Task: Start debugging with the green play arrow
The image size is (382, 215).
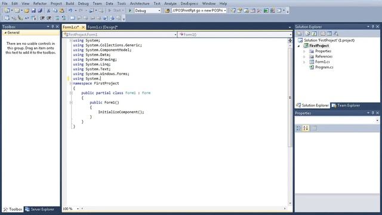Action: [x=130, y=11]
